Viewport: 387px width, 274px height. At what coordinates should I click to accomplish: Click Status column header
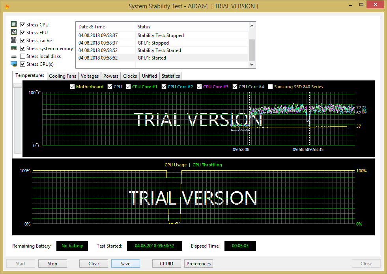[192, 27]
